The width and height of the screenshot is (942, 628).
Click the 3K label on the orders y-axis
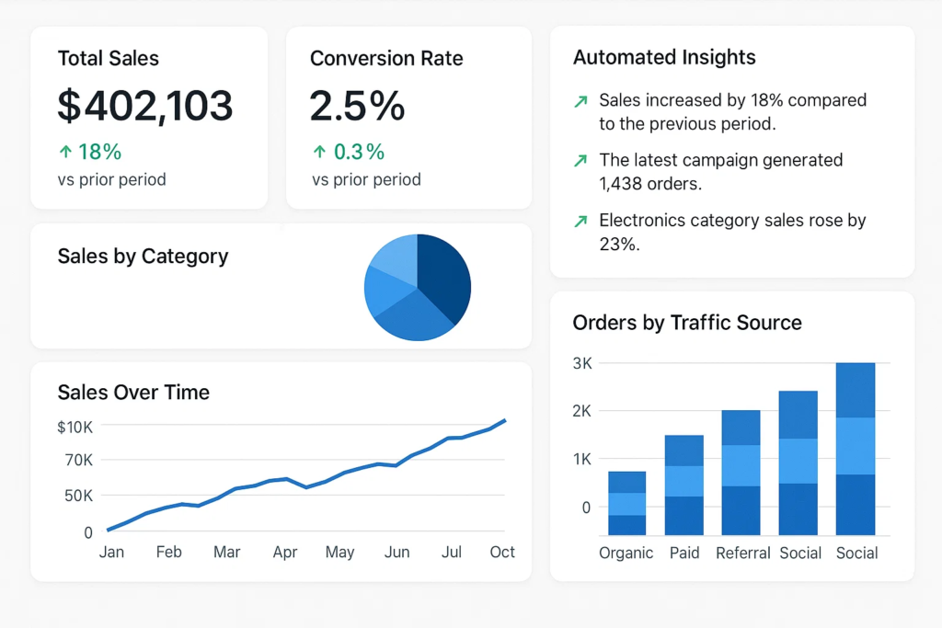tap(581, 362)
